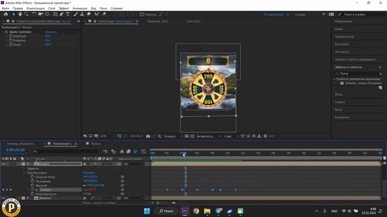Toggle region of interest button in viewer
Screen dimensions: 387x217
point(187,136)
